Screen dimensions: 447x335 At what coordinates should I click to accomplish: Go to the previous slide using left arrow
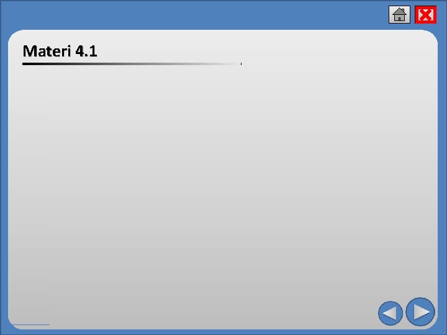[391, 313]
